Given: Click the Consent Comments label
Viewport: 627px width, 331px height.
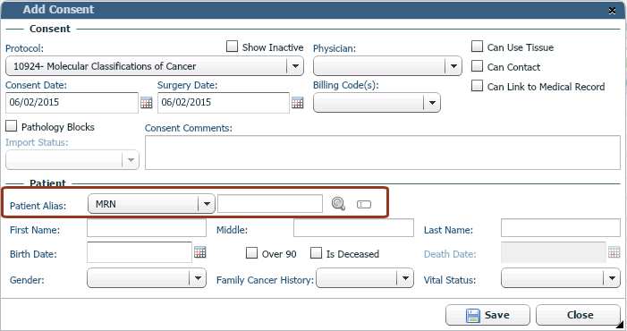Looking at the screenshot, I should [189, 128].
